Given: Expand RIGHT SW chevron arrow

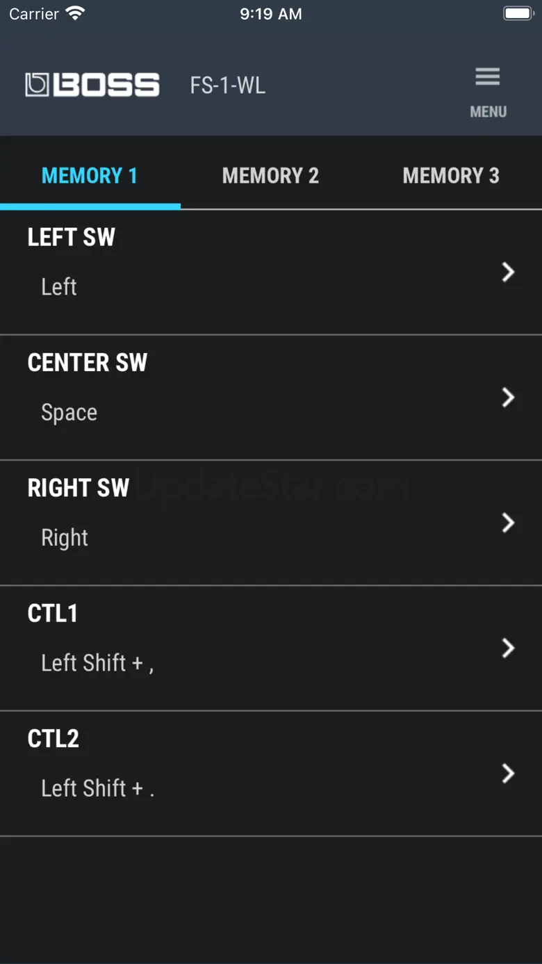Looking at the screenshot, I should [x=509, y=523].
